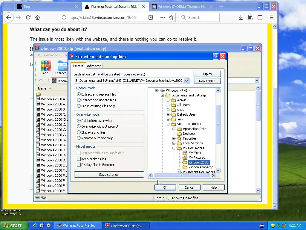Screen dimensions: 306x230
Task: Reload the page in Firefox
Action: point(28,17)
